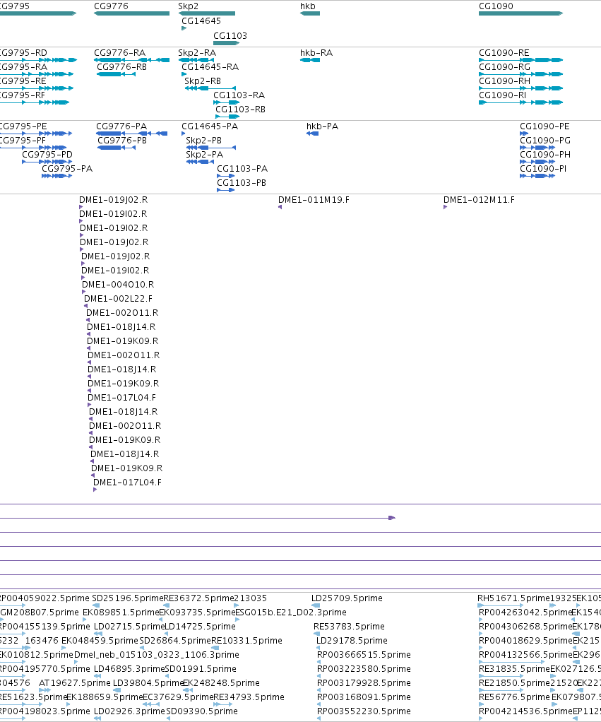Click the hkb-PA protein label
Image resolution: width=601 pixels, height=722 pixels.
pyautogui.click(x=322, y=126)
